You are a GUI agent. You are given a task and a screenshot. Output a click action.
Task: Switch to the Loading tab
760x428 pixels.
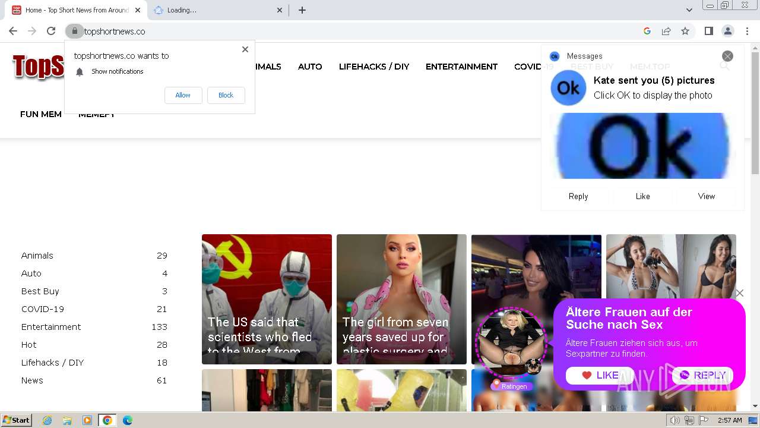point(217,10)
